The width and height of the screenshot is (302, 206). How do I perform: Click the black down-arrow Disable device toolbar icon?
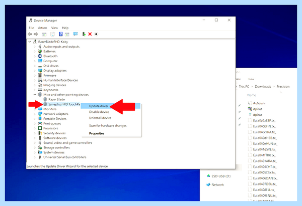tap(96, 34)
